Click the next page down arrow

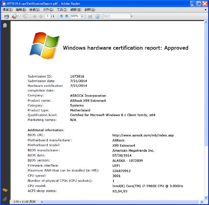[x=41, y=16]
